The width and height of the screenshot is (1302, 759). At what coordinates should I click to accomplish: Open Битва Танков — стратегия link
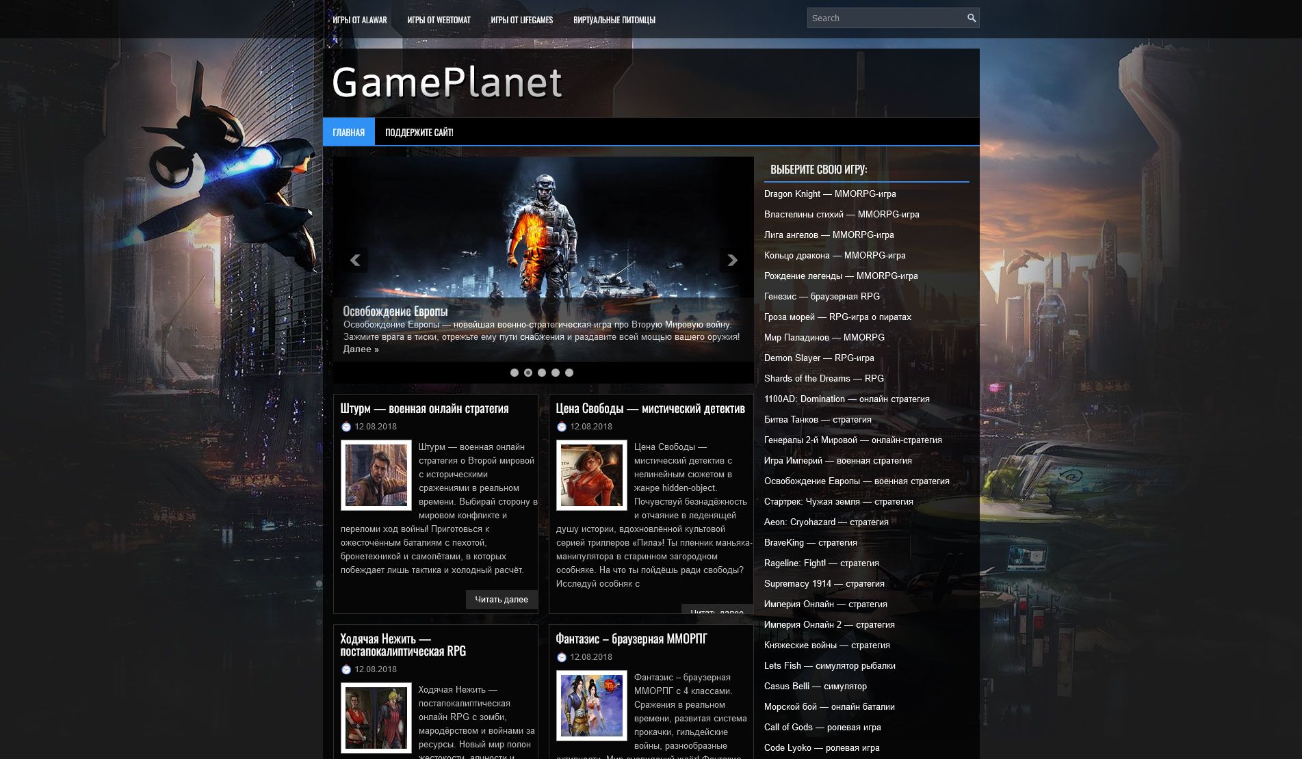tap(818, 419)
